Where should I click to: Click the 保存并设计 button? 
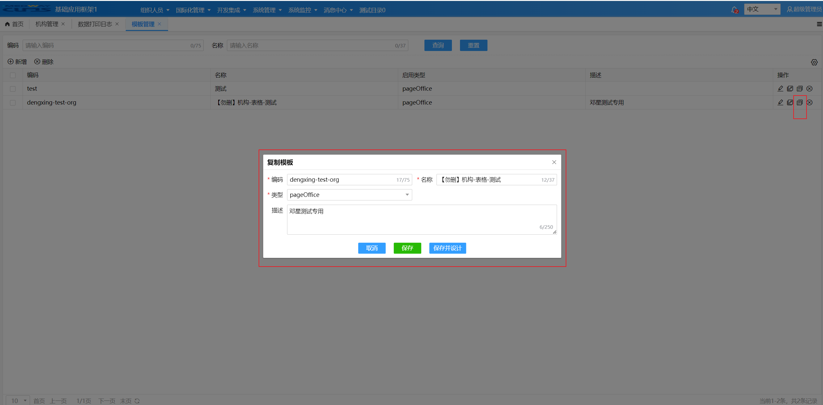coord(447,248)
